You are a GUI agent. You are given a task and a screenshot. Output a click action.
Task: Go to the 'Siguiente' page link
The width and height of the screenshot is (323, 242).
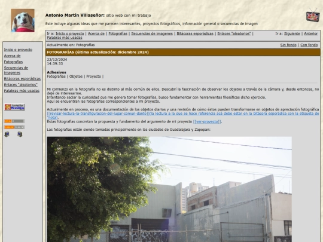click(292, 33)
